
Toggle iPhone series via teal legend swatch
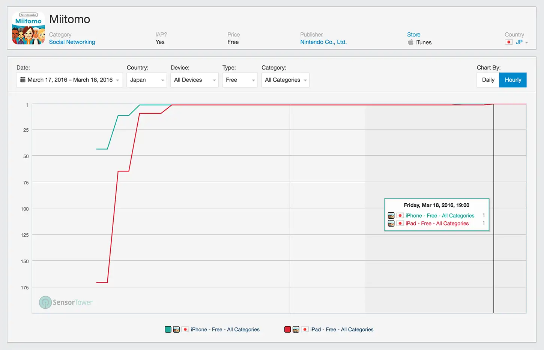pyautogui.click(x=168, y=329)
